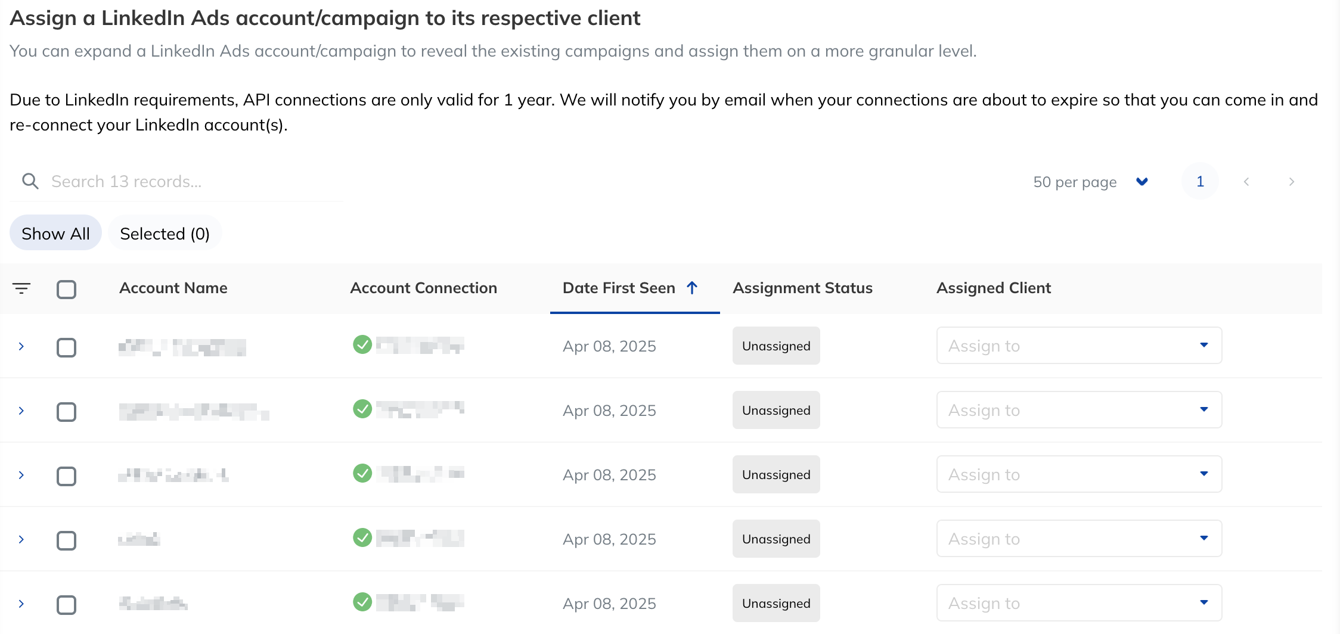Check the third account row checkbox
1340x634 pixels.
66,476
